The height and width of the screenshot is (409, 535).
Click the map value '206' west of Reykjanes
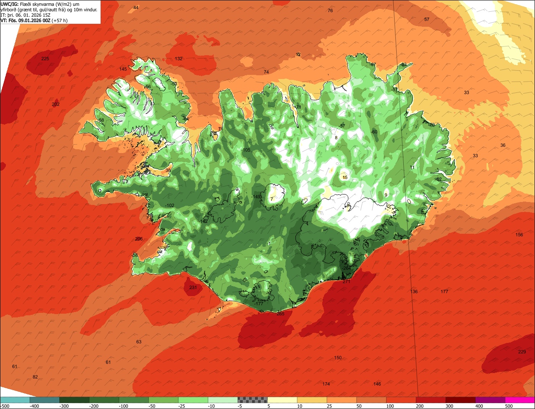point(139,239)
